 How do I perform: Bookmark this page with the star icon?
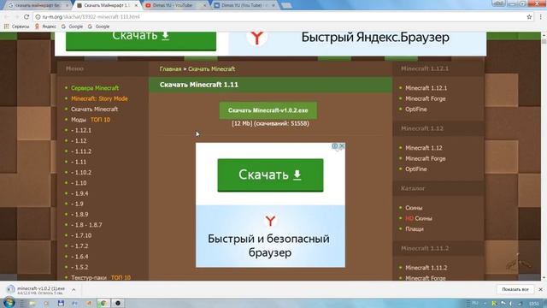click(x=529, y=17)
